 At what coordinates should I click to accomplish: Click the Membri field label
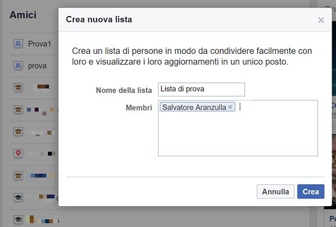(x=139, y=108)
